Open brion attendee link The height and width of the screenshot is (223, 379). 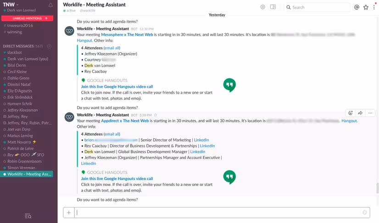[x=111, y=140]
